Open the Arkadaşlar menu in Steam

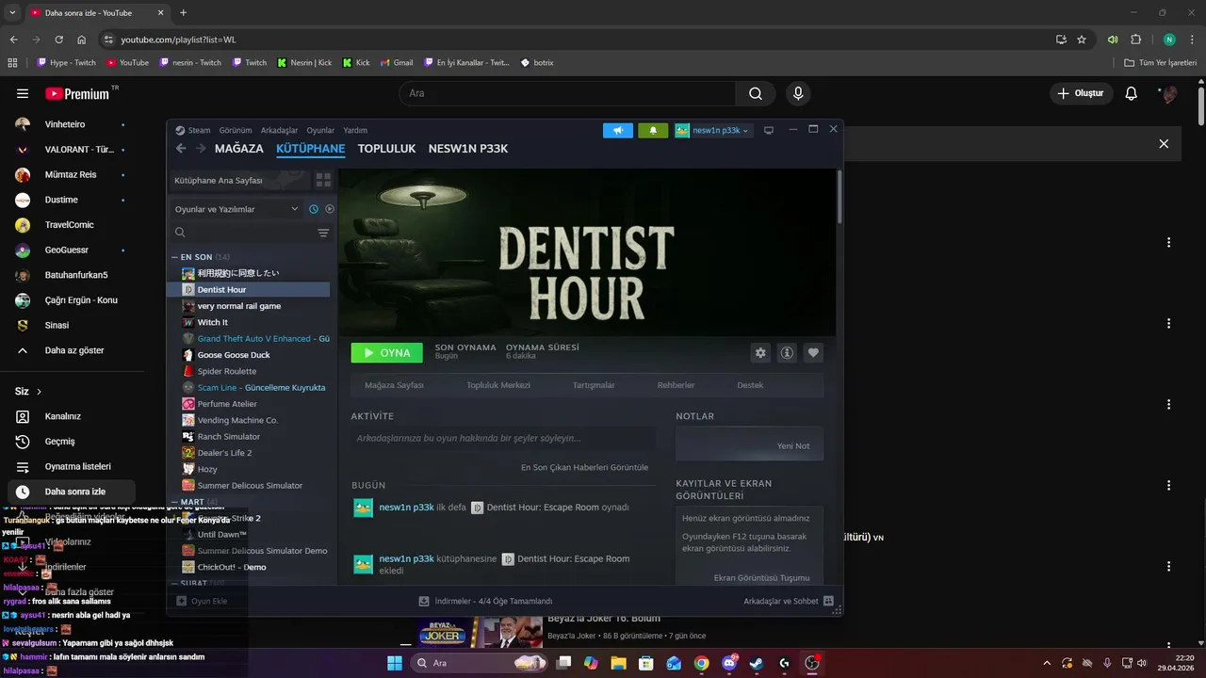(279, 130)
